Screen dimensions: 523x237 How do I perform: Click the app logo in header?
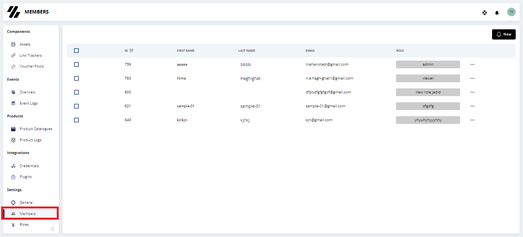point(14,12)
